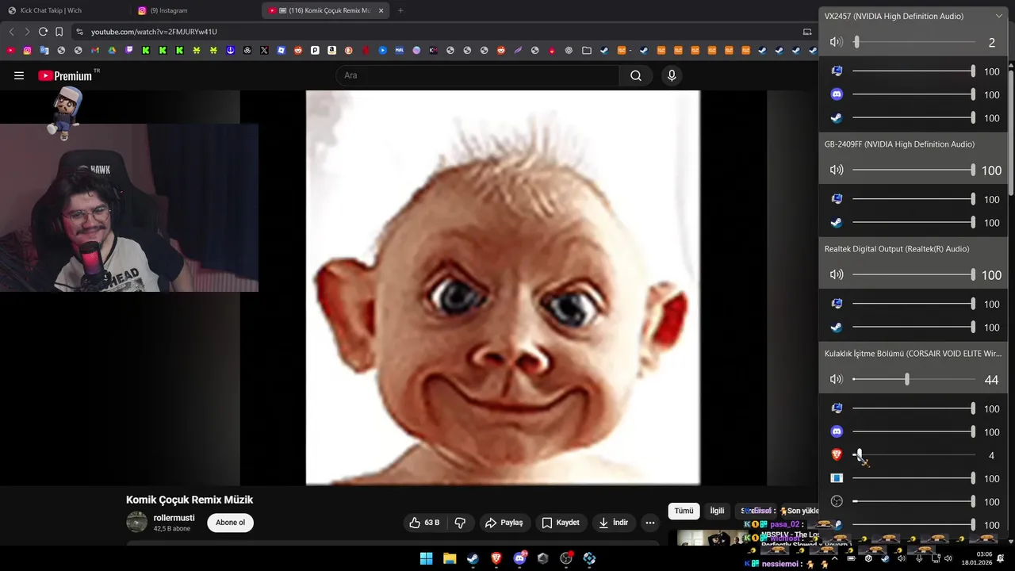Open Discord from the taskbar
Image resolution: width=1015 pixels, height=571 pixels.
coord(519,558)
